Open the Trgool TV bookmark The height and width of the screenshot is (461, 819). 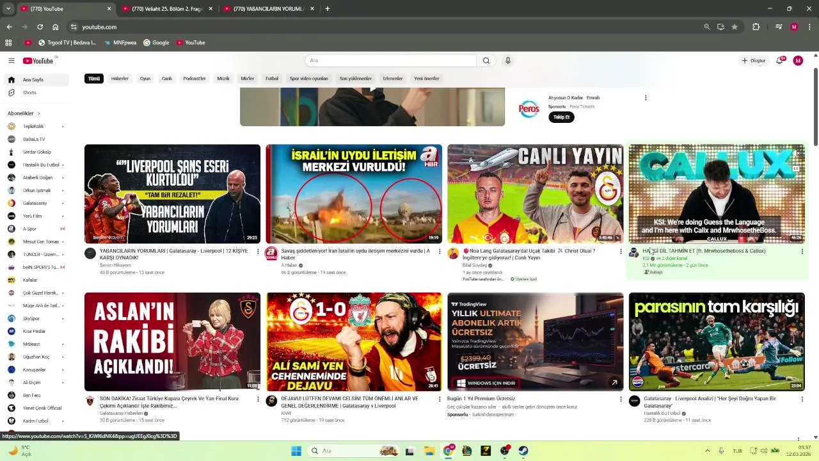pyautogui.click(x=67, y=43)
